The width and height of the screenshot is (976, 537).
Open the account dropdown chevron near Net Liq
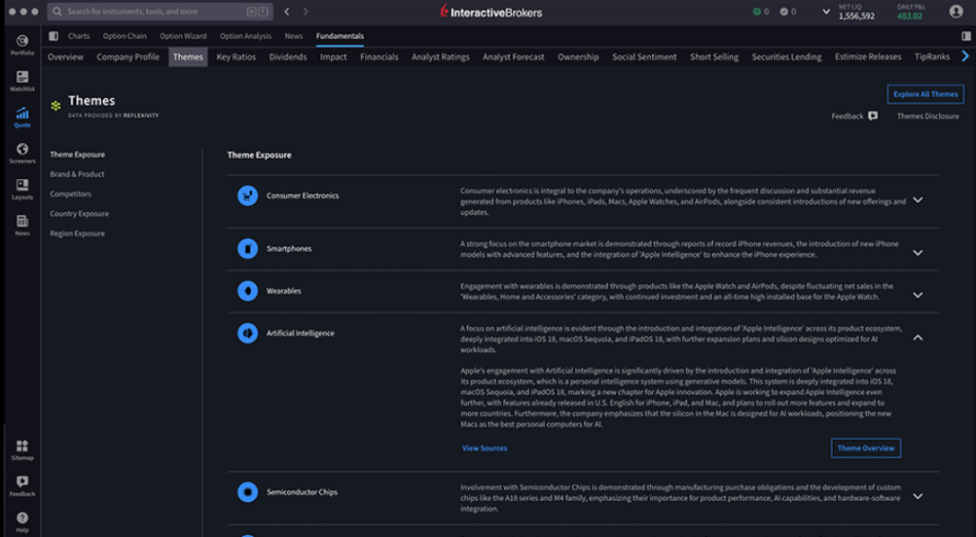coord(826,11)
